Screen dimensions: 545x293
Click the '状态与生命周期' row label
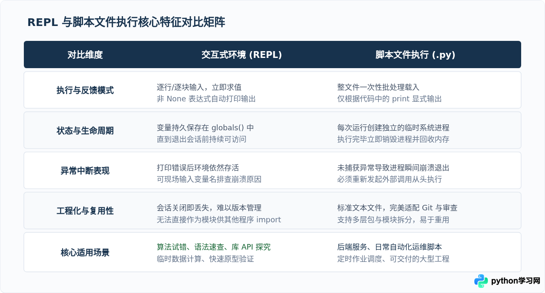click(85, 131)
